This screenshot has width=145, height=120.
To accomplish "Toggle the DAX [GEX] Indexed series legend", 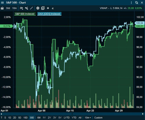I will pos(49,14).
